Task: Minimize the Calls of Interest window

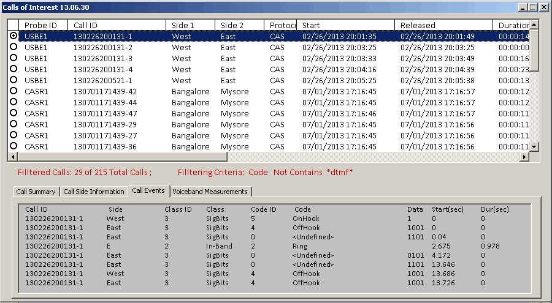Action: 523,7
